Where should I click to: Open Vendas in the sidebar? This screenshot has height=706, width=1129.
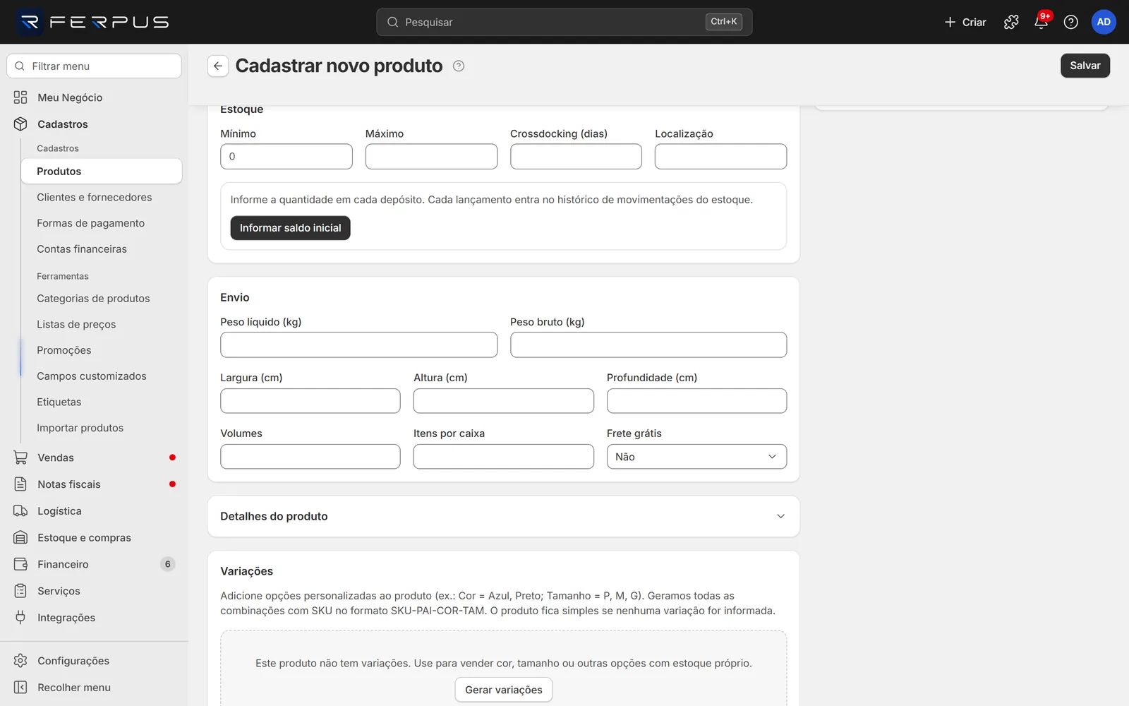click(94, 457)
